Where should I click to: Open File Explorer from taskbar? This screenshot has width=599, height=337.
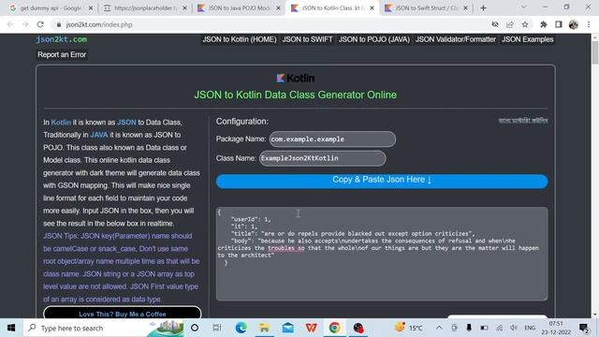(264, 328)
